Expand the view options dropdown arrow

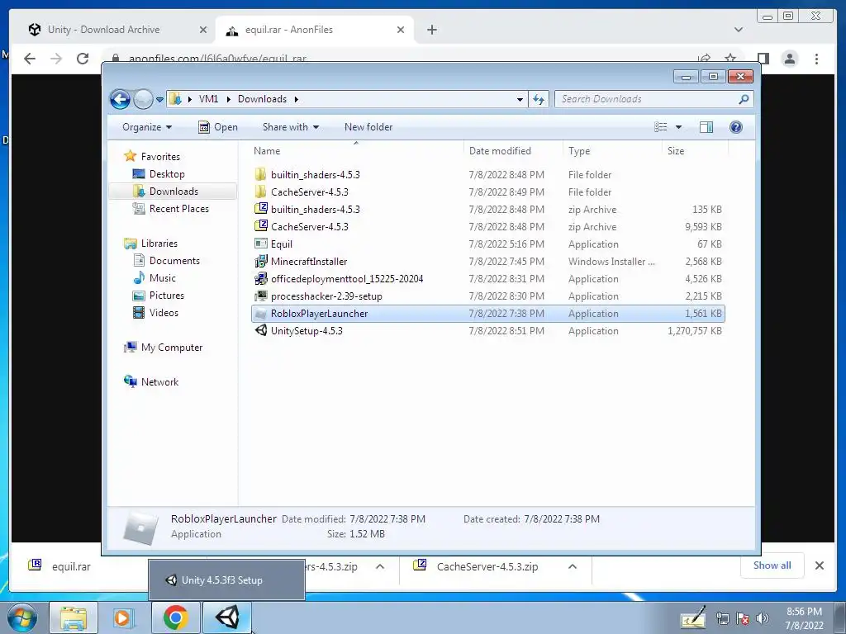point(679,127)
